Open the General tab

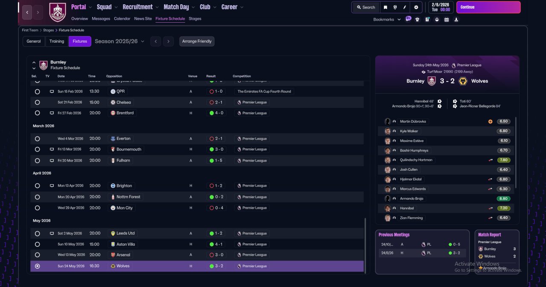click(x=34, y=41)
